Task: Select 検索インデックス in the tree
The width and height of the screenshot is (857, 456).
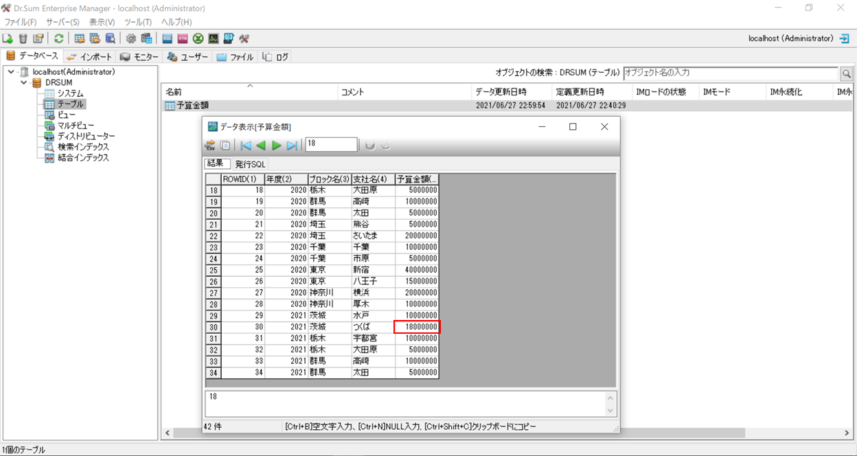Action: (x=82, y=147)
